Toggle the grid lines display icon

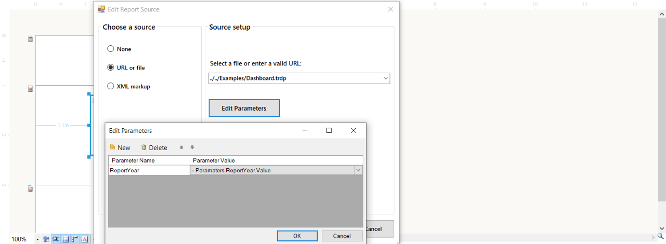point(46,239)
